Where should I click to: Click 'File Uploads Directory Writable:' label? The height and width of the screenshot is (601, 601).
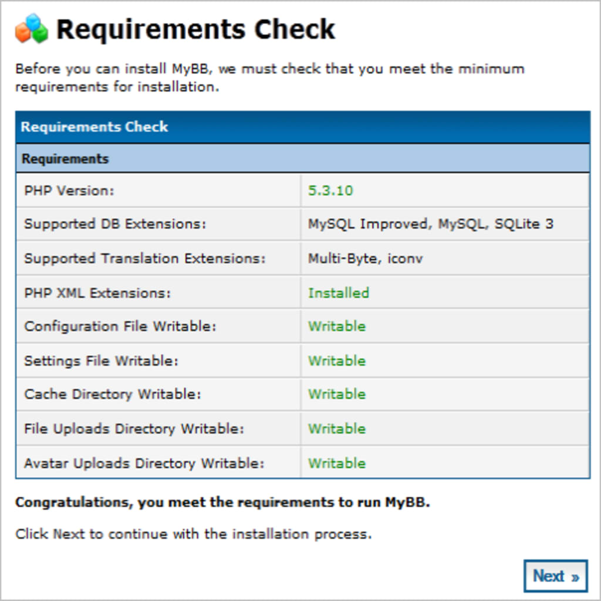(134, 428)
